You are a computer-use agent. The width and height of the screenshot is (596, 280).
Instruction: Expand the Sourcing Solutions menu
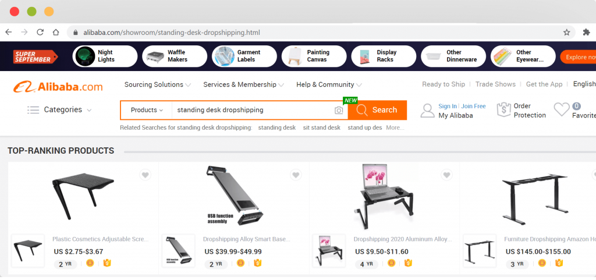(x=158, y=85)
